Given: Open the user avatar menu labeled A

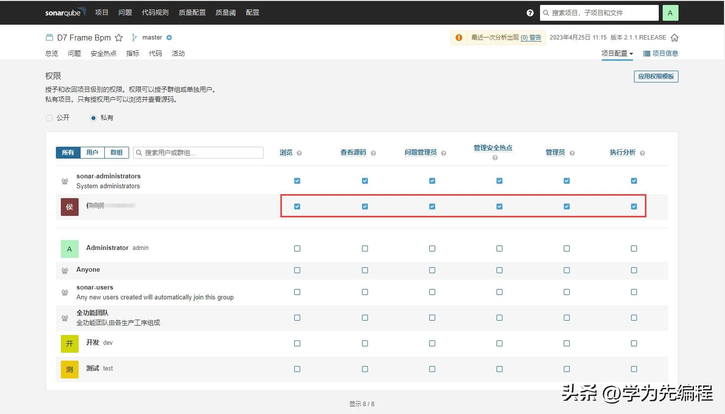Looking at the screenshot, I should point(670,12).
